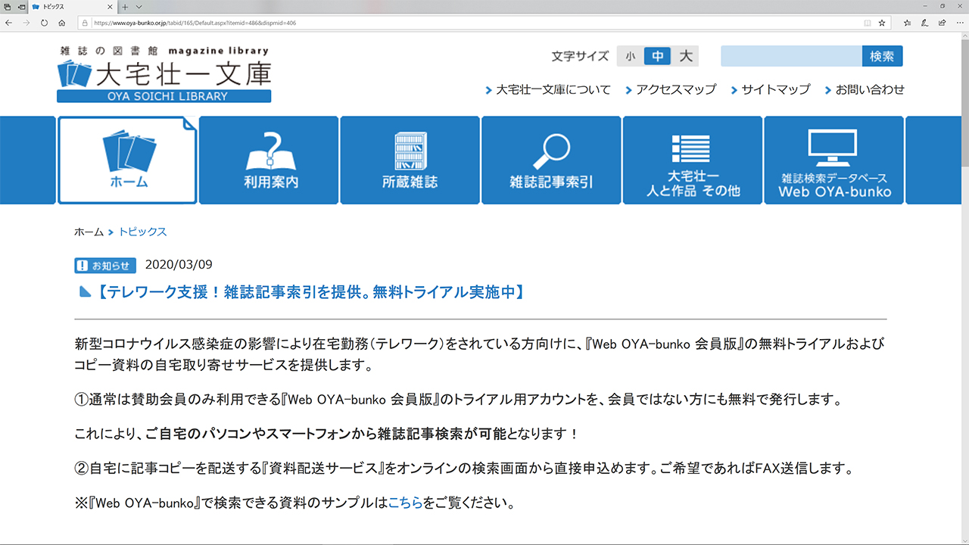The width and height of the screenshot is (969, 545).
Task: Click paragraph beginning ①通常は賛助会員のみ
Action: [x=458, y=399]
